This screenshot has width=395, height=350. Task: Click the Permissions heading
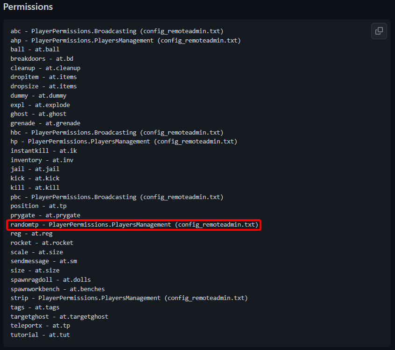click(x=28, y=7)
